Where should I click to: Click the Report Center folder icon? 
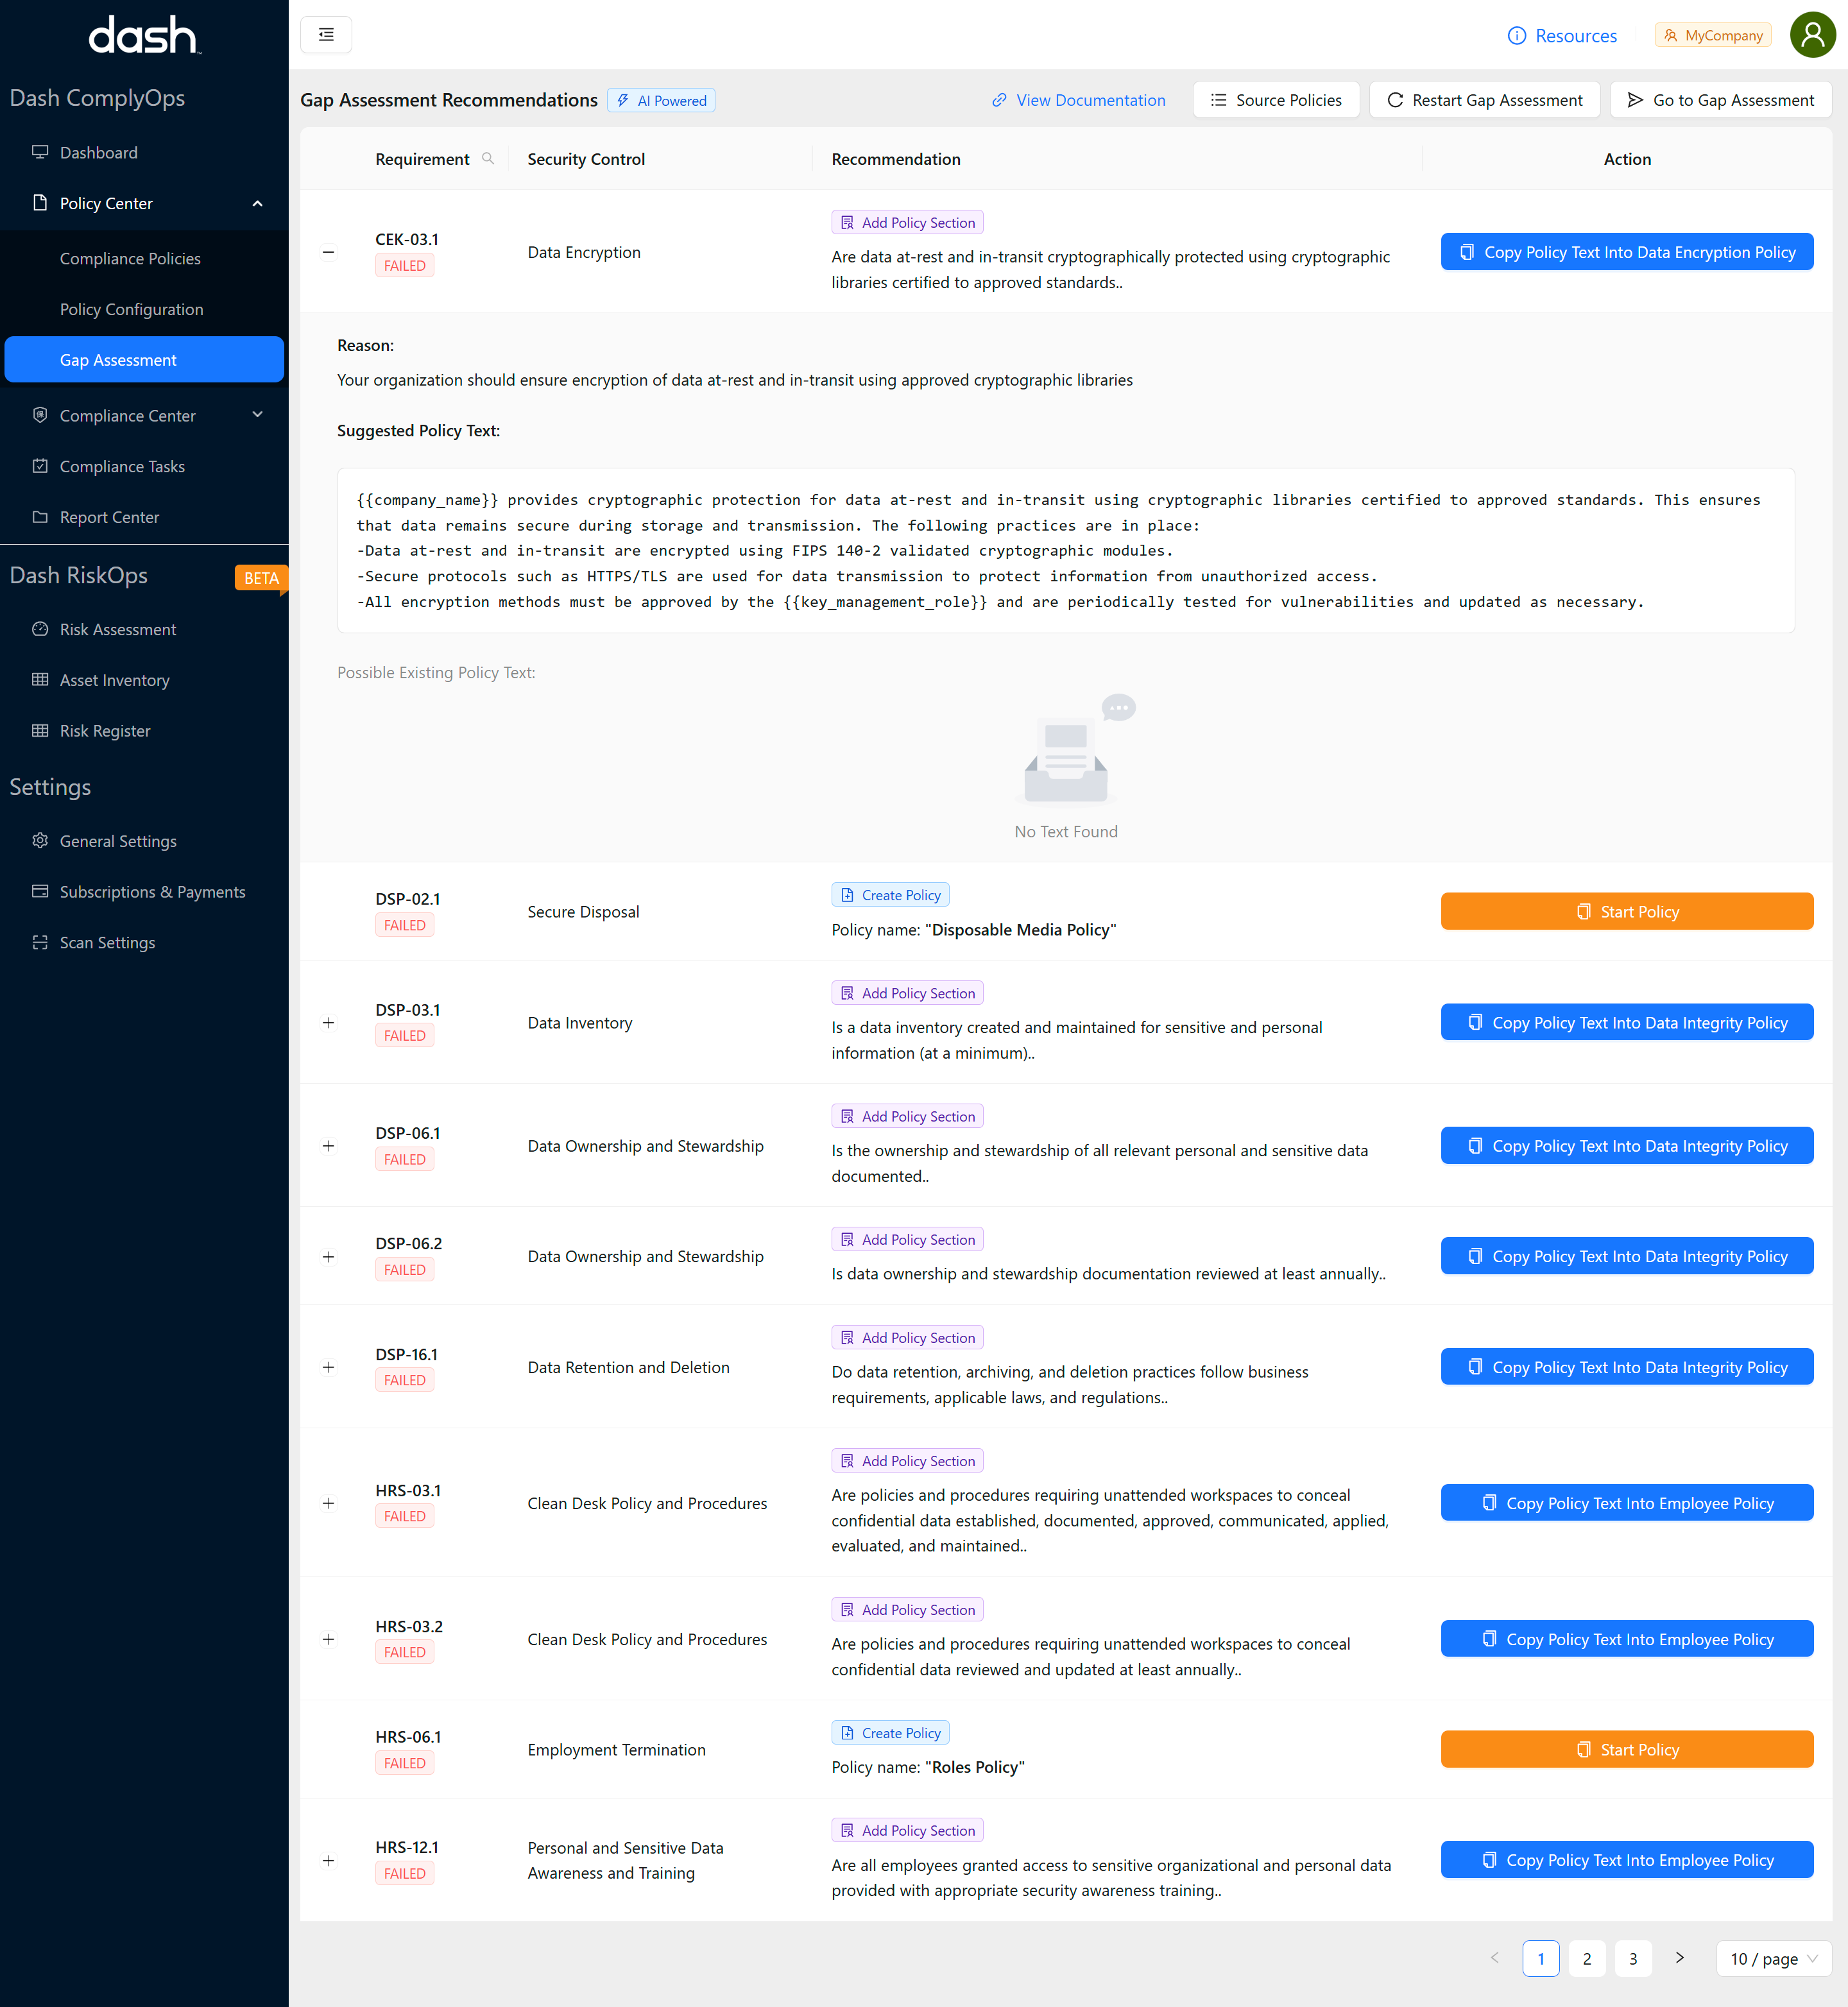pyautogui.click(x=40, y=517)
